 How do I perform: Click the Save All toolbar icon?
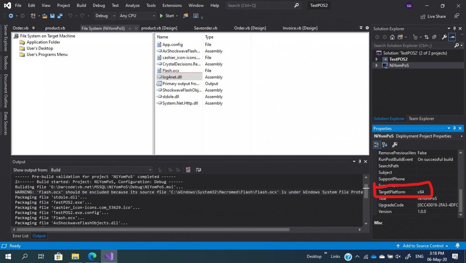click(60, 16)
